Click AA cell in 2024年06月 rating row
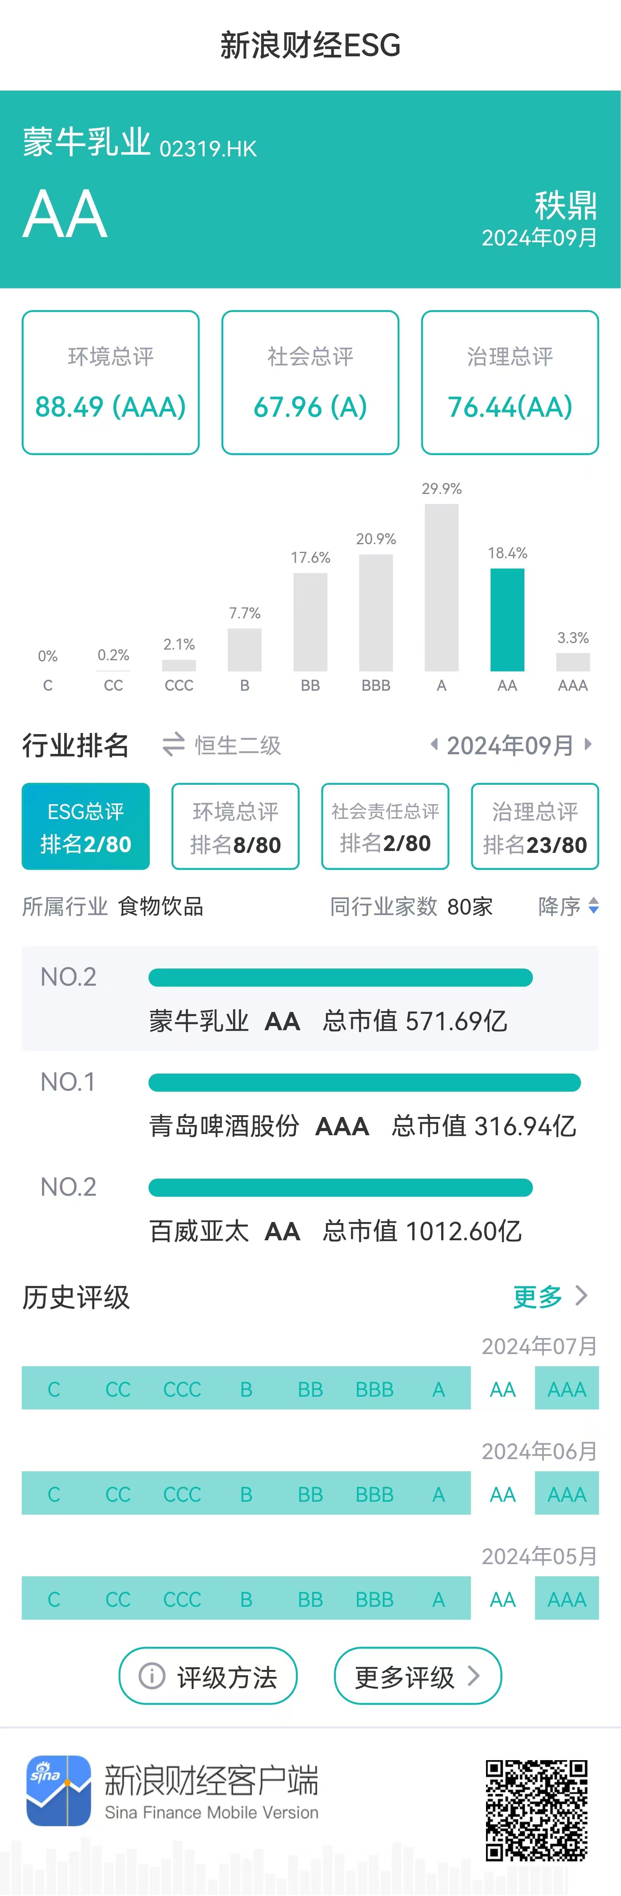This screenshot has height=1896, width=621. (503, 1493)
